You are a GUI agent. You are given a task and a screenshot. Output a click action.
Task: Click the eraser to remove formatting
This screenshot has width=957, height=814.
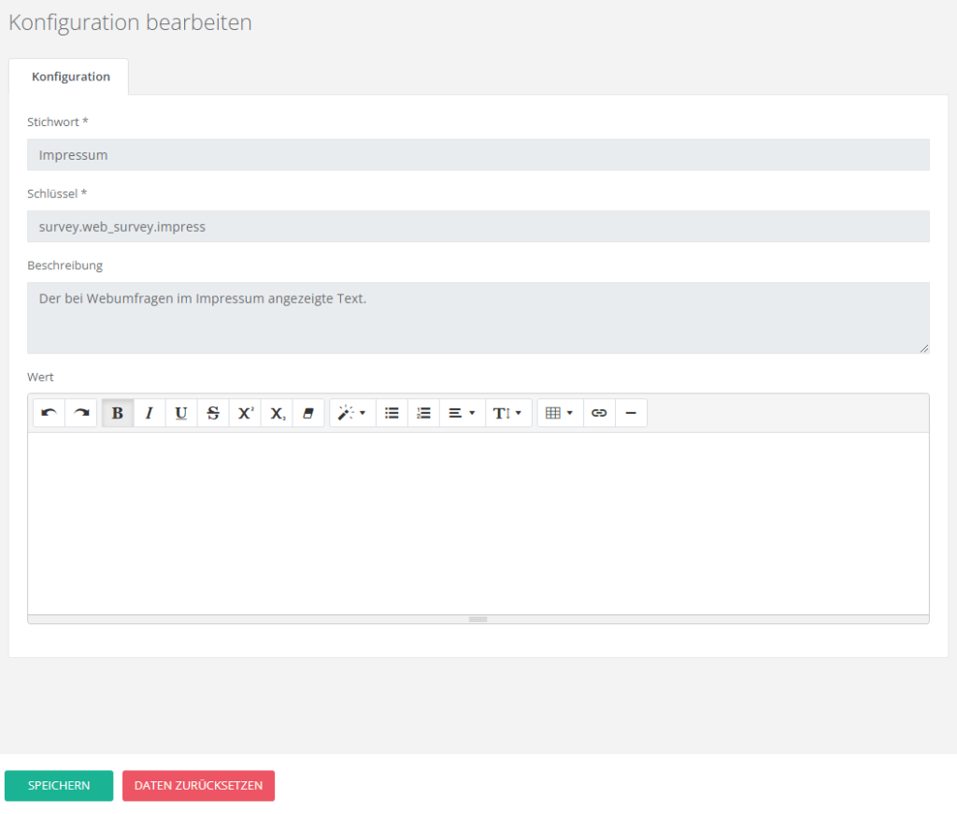point(308,413)
